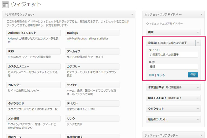Expand the タグクラウド sidebar widget arrow
Image resolution: width=207 pixels, height=138 pixels.
[198, 109]
